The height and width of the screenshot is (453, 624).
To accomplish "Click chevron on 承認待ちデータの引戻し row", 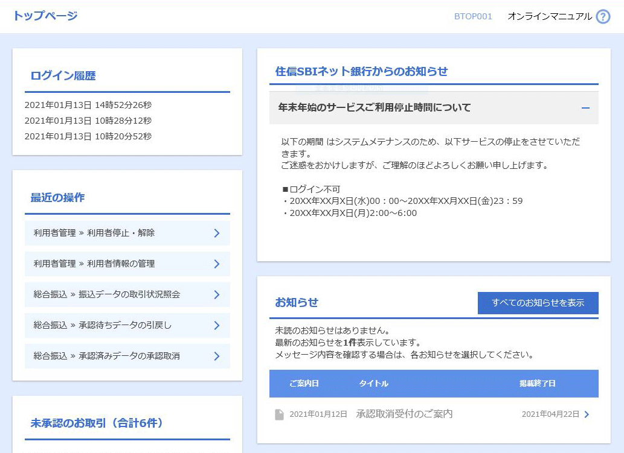I will tap(217, 325).
